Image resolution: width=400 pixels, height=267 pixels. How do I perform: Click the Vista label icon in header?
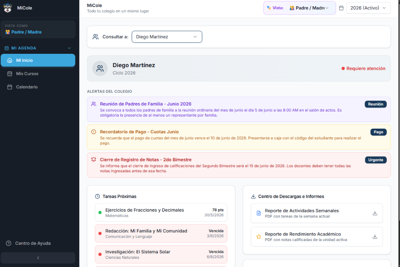click(269, 8)
